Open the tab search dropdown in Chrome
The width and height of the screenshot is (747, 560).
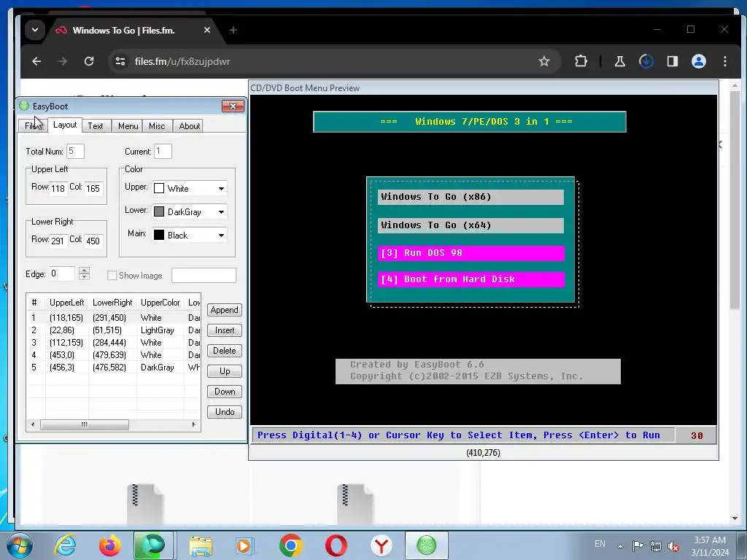coord(35,30)
